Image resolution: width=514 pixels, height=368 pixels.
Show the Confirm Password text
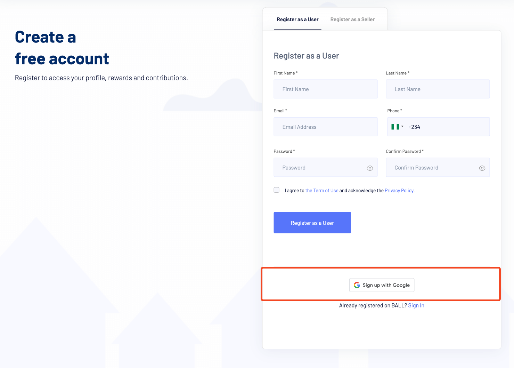tap(482, 168)
